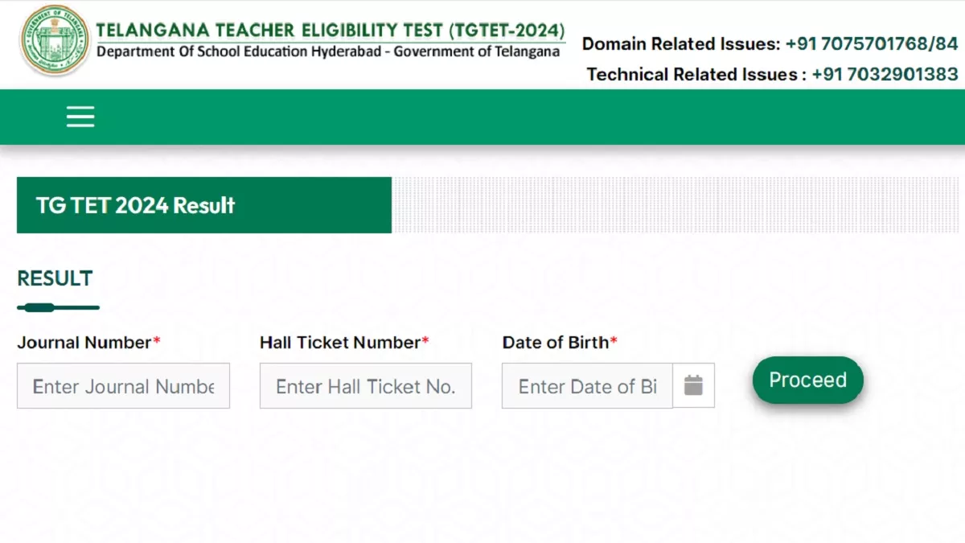The width and height of the screenshot is (965, 543).
Task: Click the Technical Related Issues label text
Action: [x=696, y=74]
